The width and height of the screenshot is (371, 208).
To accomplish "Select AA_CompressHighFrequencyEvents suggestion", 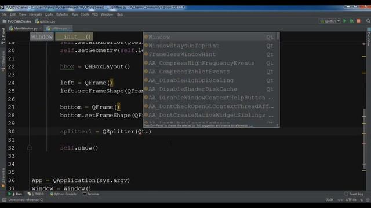I will coord(210,63).
